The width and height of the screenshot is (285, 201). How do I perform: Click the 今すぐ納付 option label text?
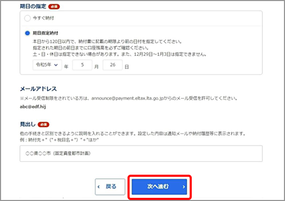tap(43, 18)
